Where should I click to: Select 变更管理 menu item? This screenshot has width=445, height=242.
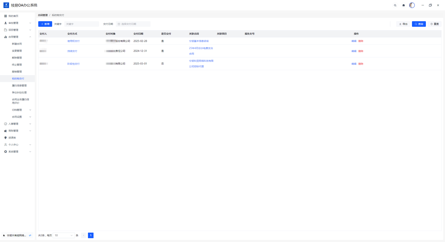(x=17, y=51)
